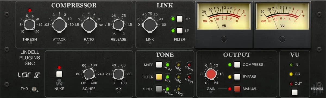
Task: Click the LINK section title
Action: [x=165, y=5]
